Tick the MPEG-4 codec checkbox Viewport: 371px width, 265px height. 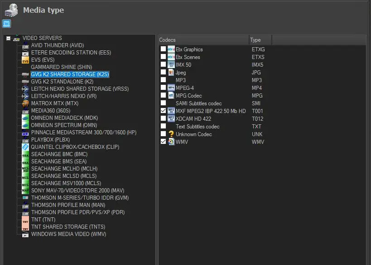[163, 88]
